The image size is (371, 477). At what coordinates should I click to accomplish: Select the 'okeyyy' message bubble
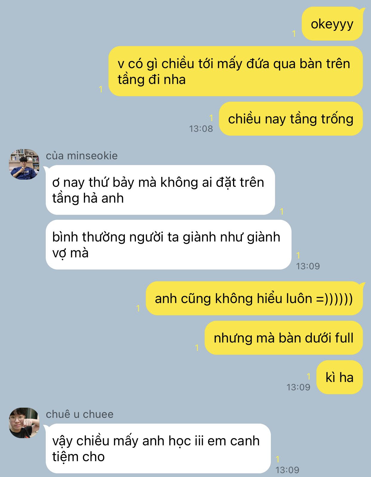(332, 24)
